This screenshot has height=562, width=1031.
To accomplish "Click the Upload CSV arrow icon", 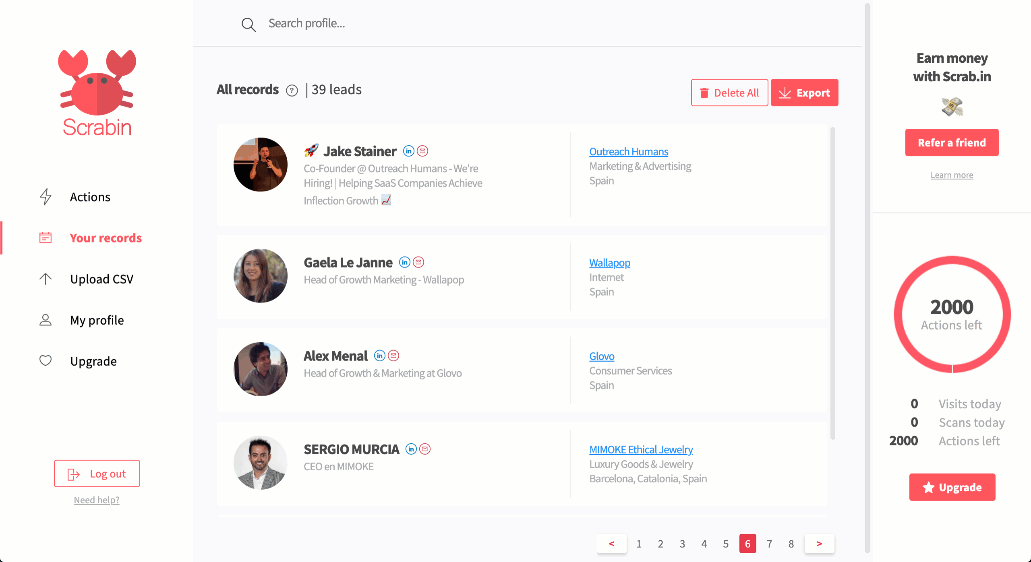I will (x=46, y=279).
